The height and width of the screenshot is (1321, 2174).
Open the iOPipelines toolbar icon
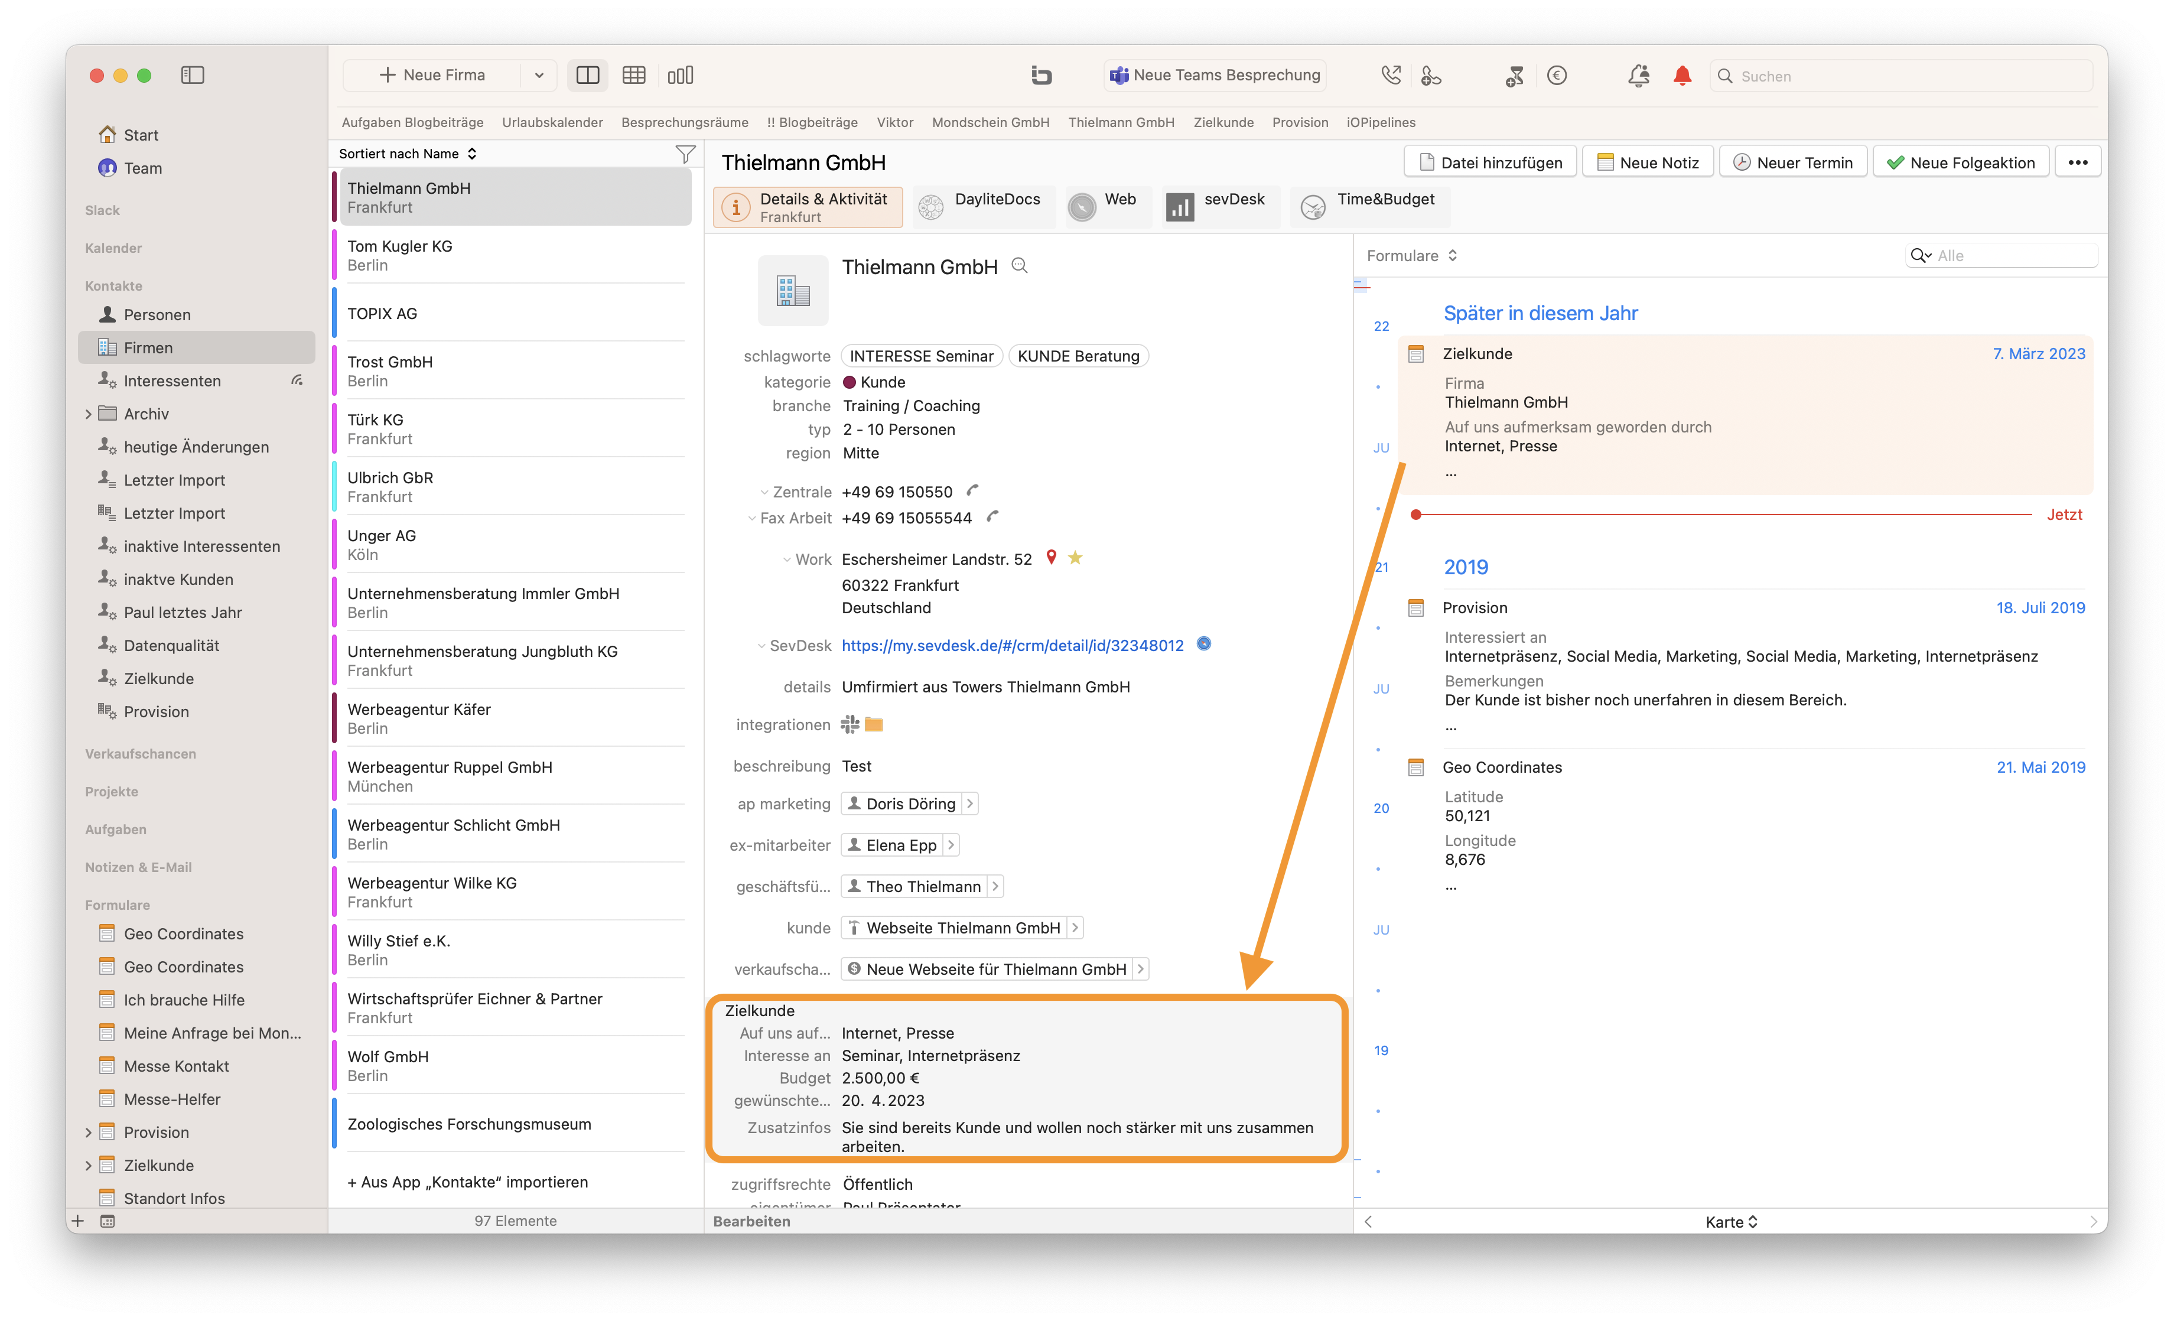tap(1041, 75)
